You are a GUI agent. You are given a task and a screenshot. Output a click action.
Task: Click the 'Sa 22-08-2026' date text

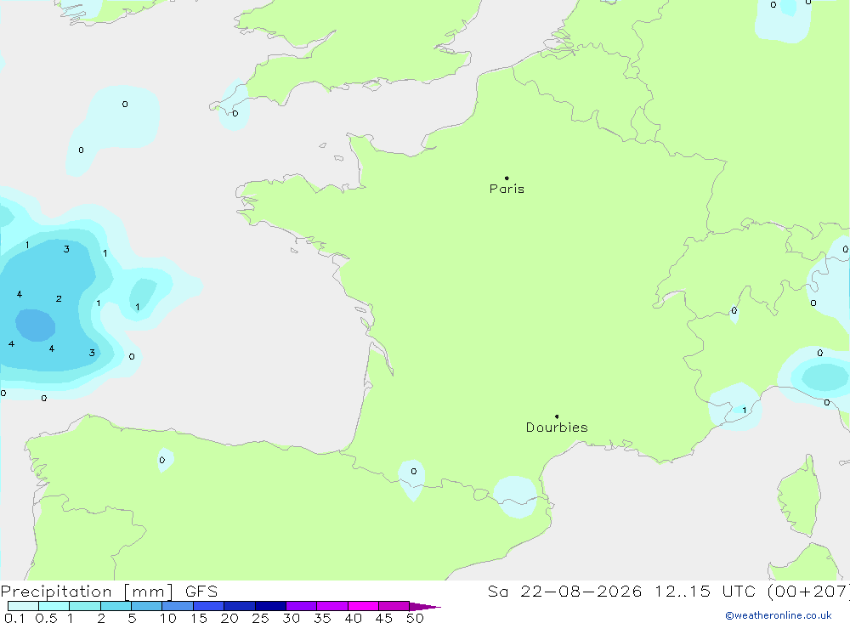coord(565,591)
